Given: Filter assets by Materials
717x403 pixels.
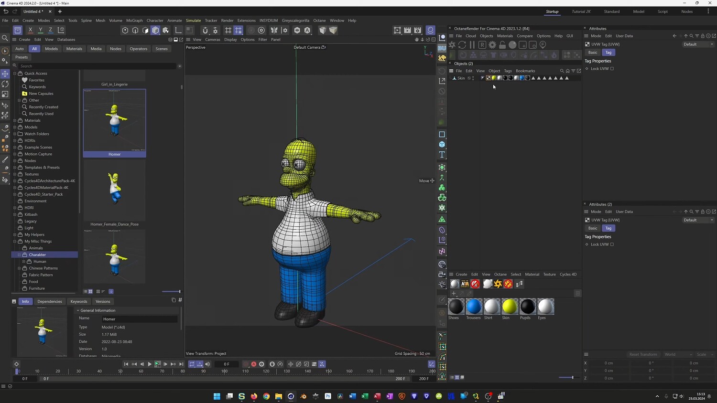Looking at the screenshot, I should 74,49.
